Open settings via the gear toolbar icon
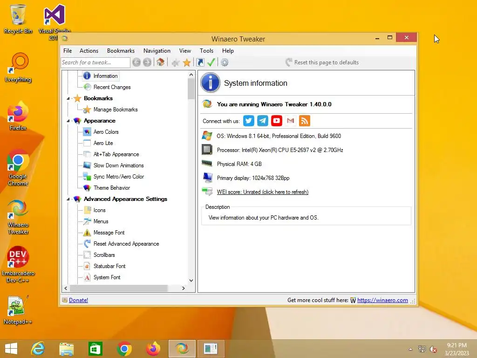Viewport: 477px width, 358px height. (x=225, y=62)
